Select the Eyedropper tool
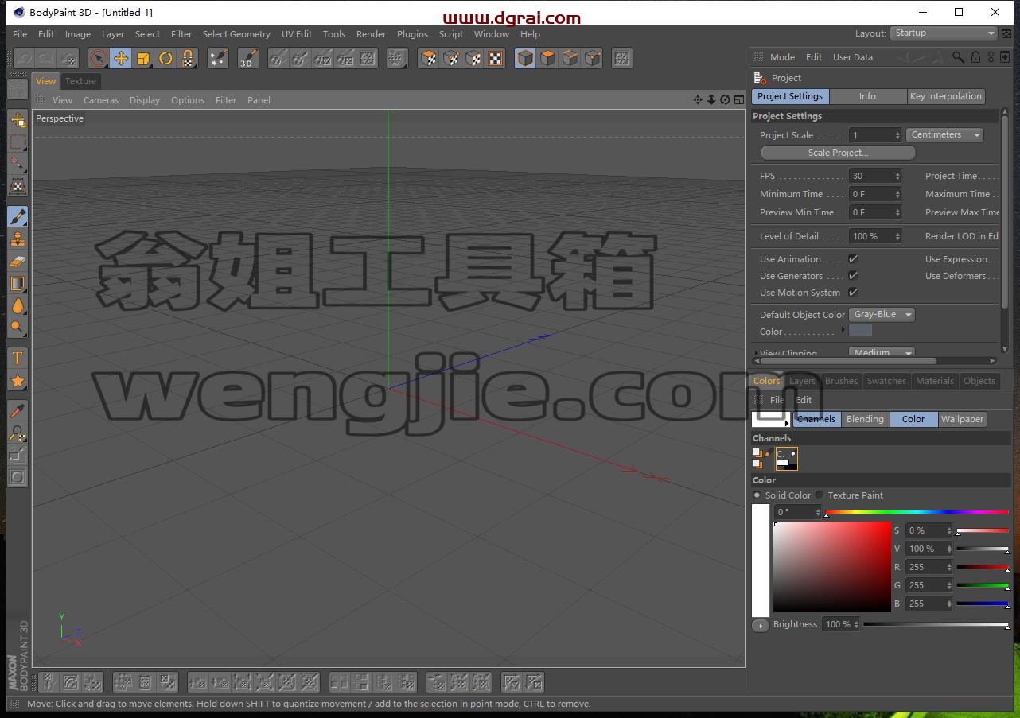The image size is (1020, 718). [18, 411]
